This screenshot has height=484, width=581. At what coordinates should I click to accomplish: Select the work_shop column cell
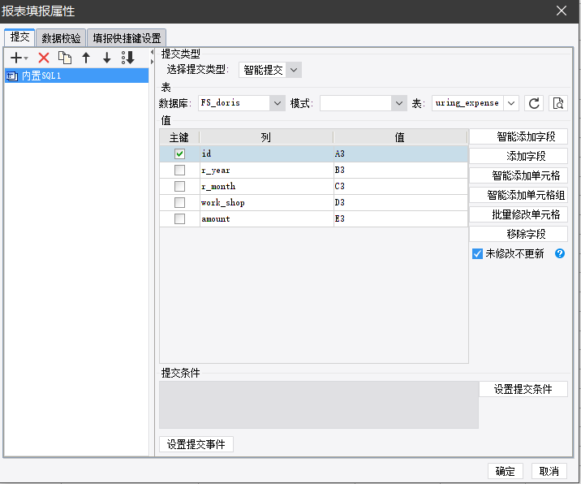click(x=266, y=202)
